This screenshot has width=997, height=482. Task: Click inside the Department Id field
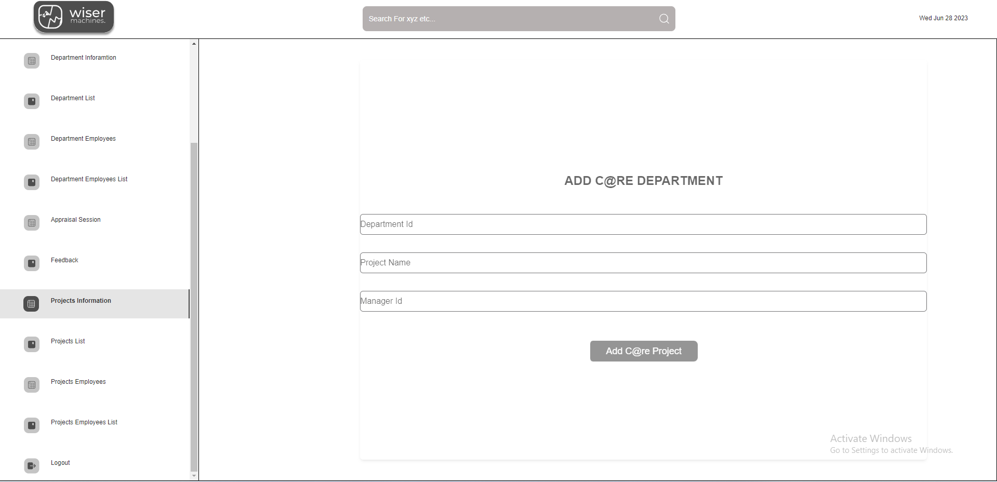pos(643,224)
